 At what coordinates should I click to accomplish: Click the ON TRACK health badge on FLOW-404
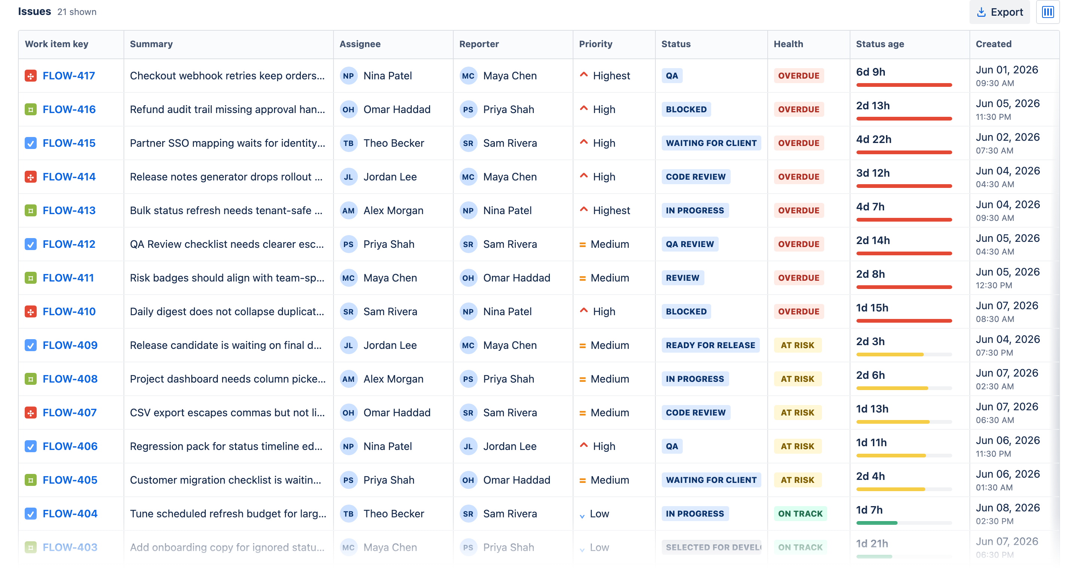[x=800, y=514]
